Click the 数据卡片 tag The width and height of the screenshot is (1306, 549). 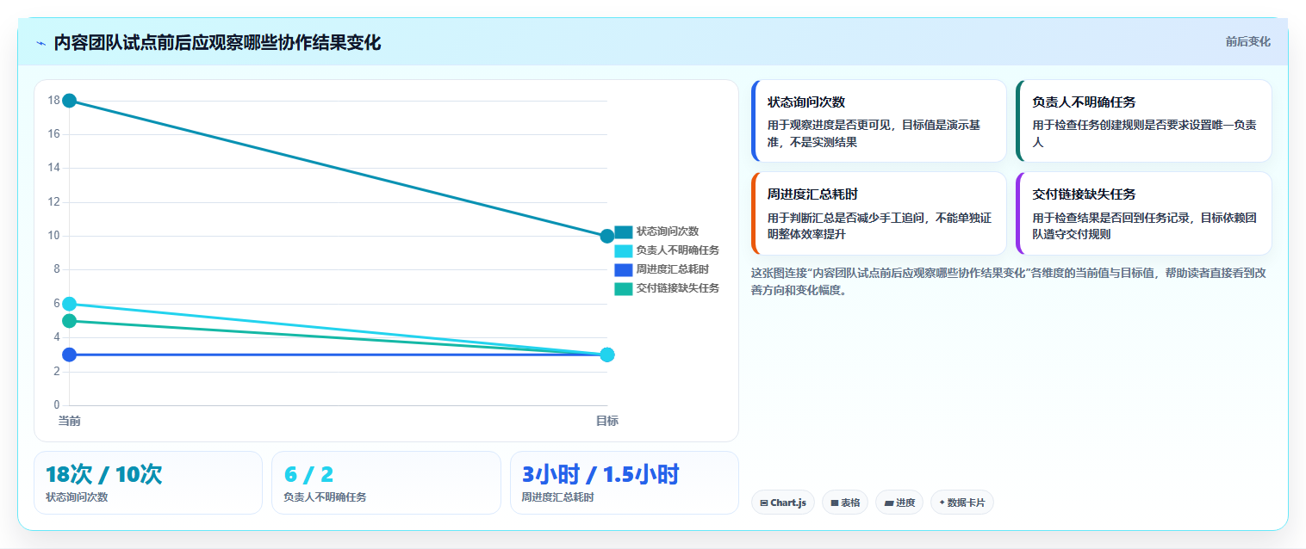[961, 503]
